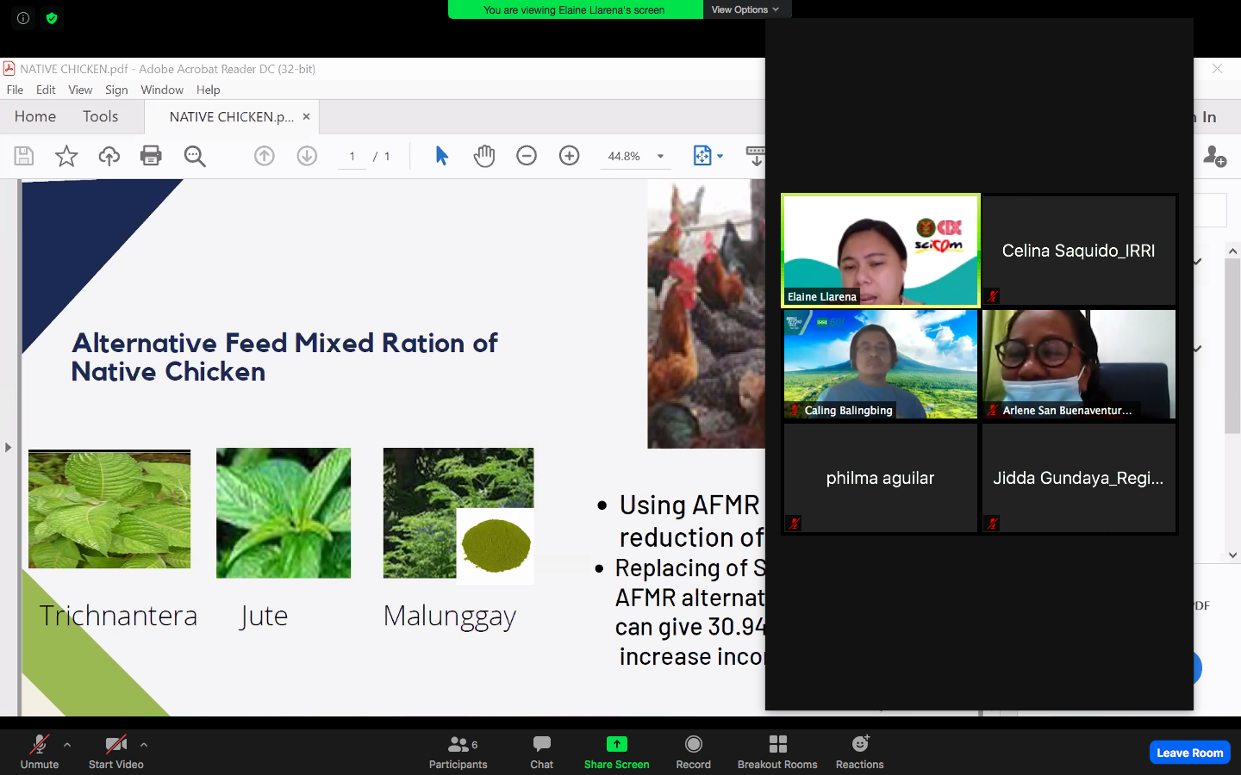Open the Window menu
Screen dimensions: 1241x775
coord(162,90)
